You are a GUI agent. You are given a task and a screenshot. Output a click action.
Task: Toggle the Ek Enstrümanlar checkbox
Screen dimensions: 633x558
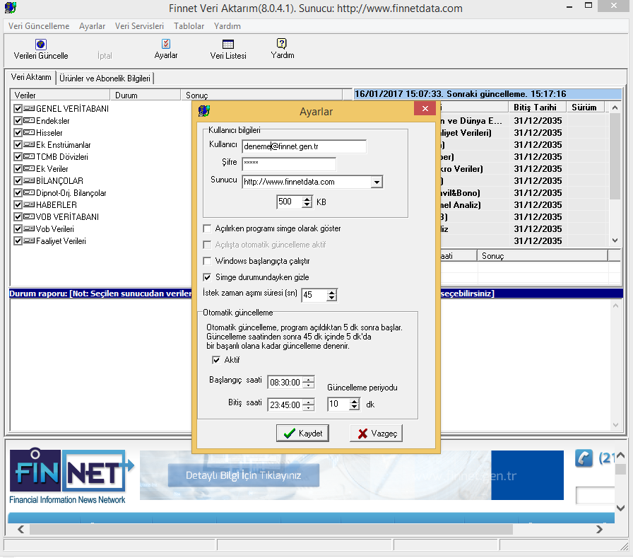pyautogui.click(x=18, y=145)
